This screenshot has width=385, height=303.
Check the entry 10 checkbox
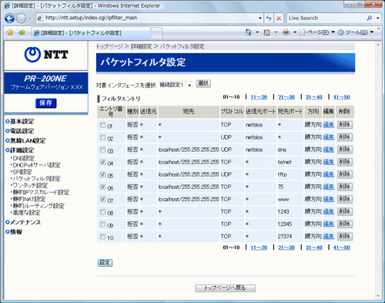[x=102, y=237]
